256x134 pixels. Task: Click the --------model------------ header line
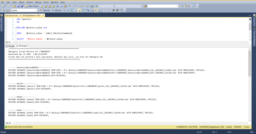(x=22, y=97)
